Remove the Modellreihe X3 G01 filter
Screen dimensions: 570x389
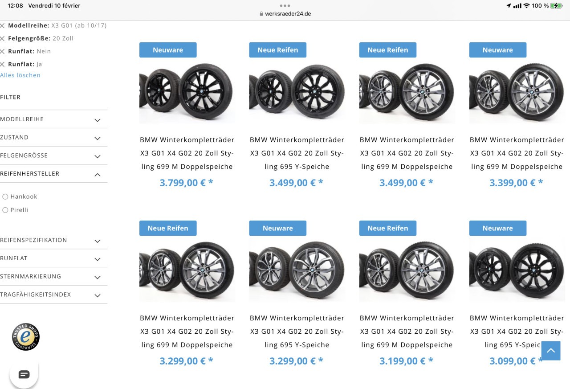coord(2,26)
